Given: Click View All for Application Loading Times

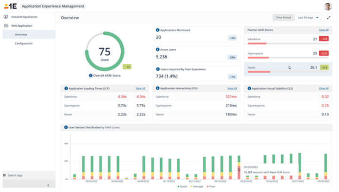Looking at the screenshot, I should coord(140,88).
